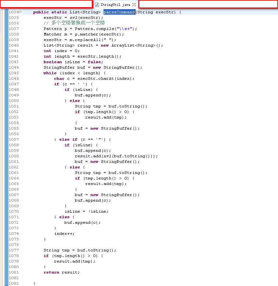This screenshot has width=278, height=286.
Task: Click "String tmp = buf.toString();" on line 1051
Action: 111,106
